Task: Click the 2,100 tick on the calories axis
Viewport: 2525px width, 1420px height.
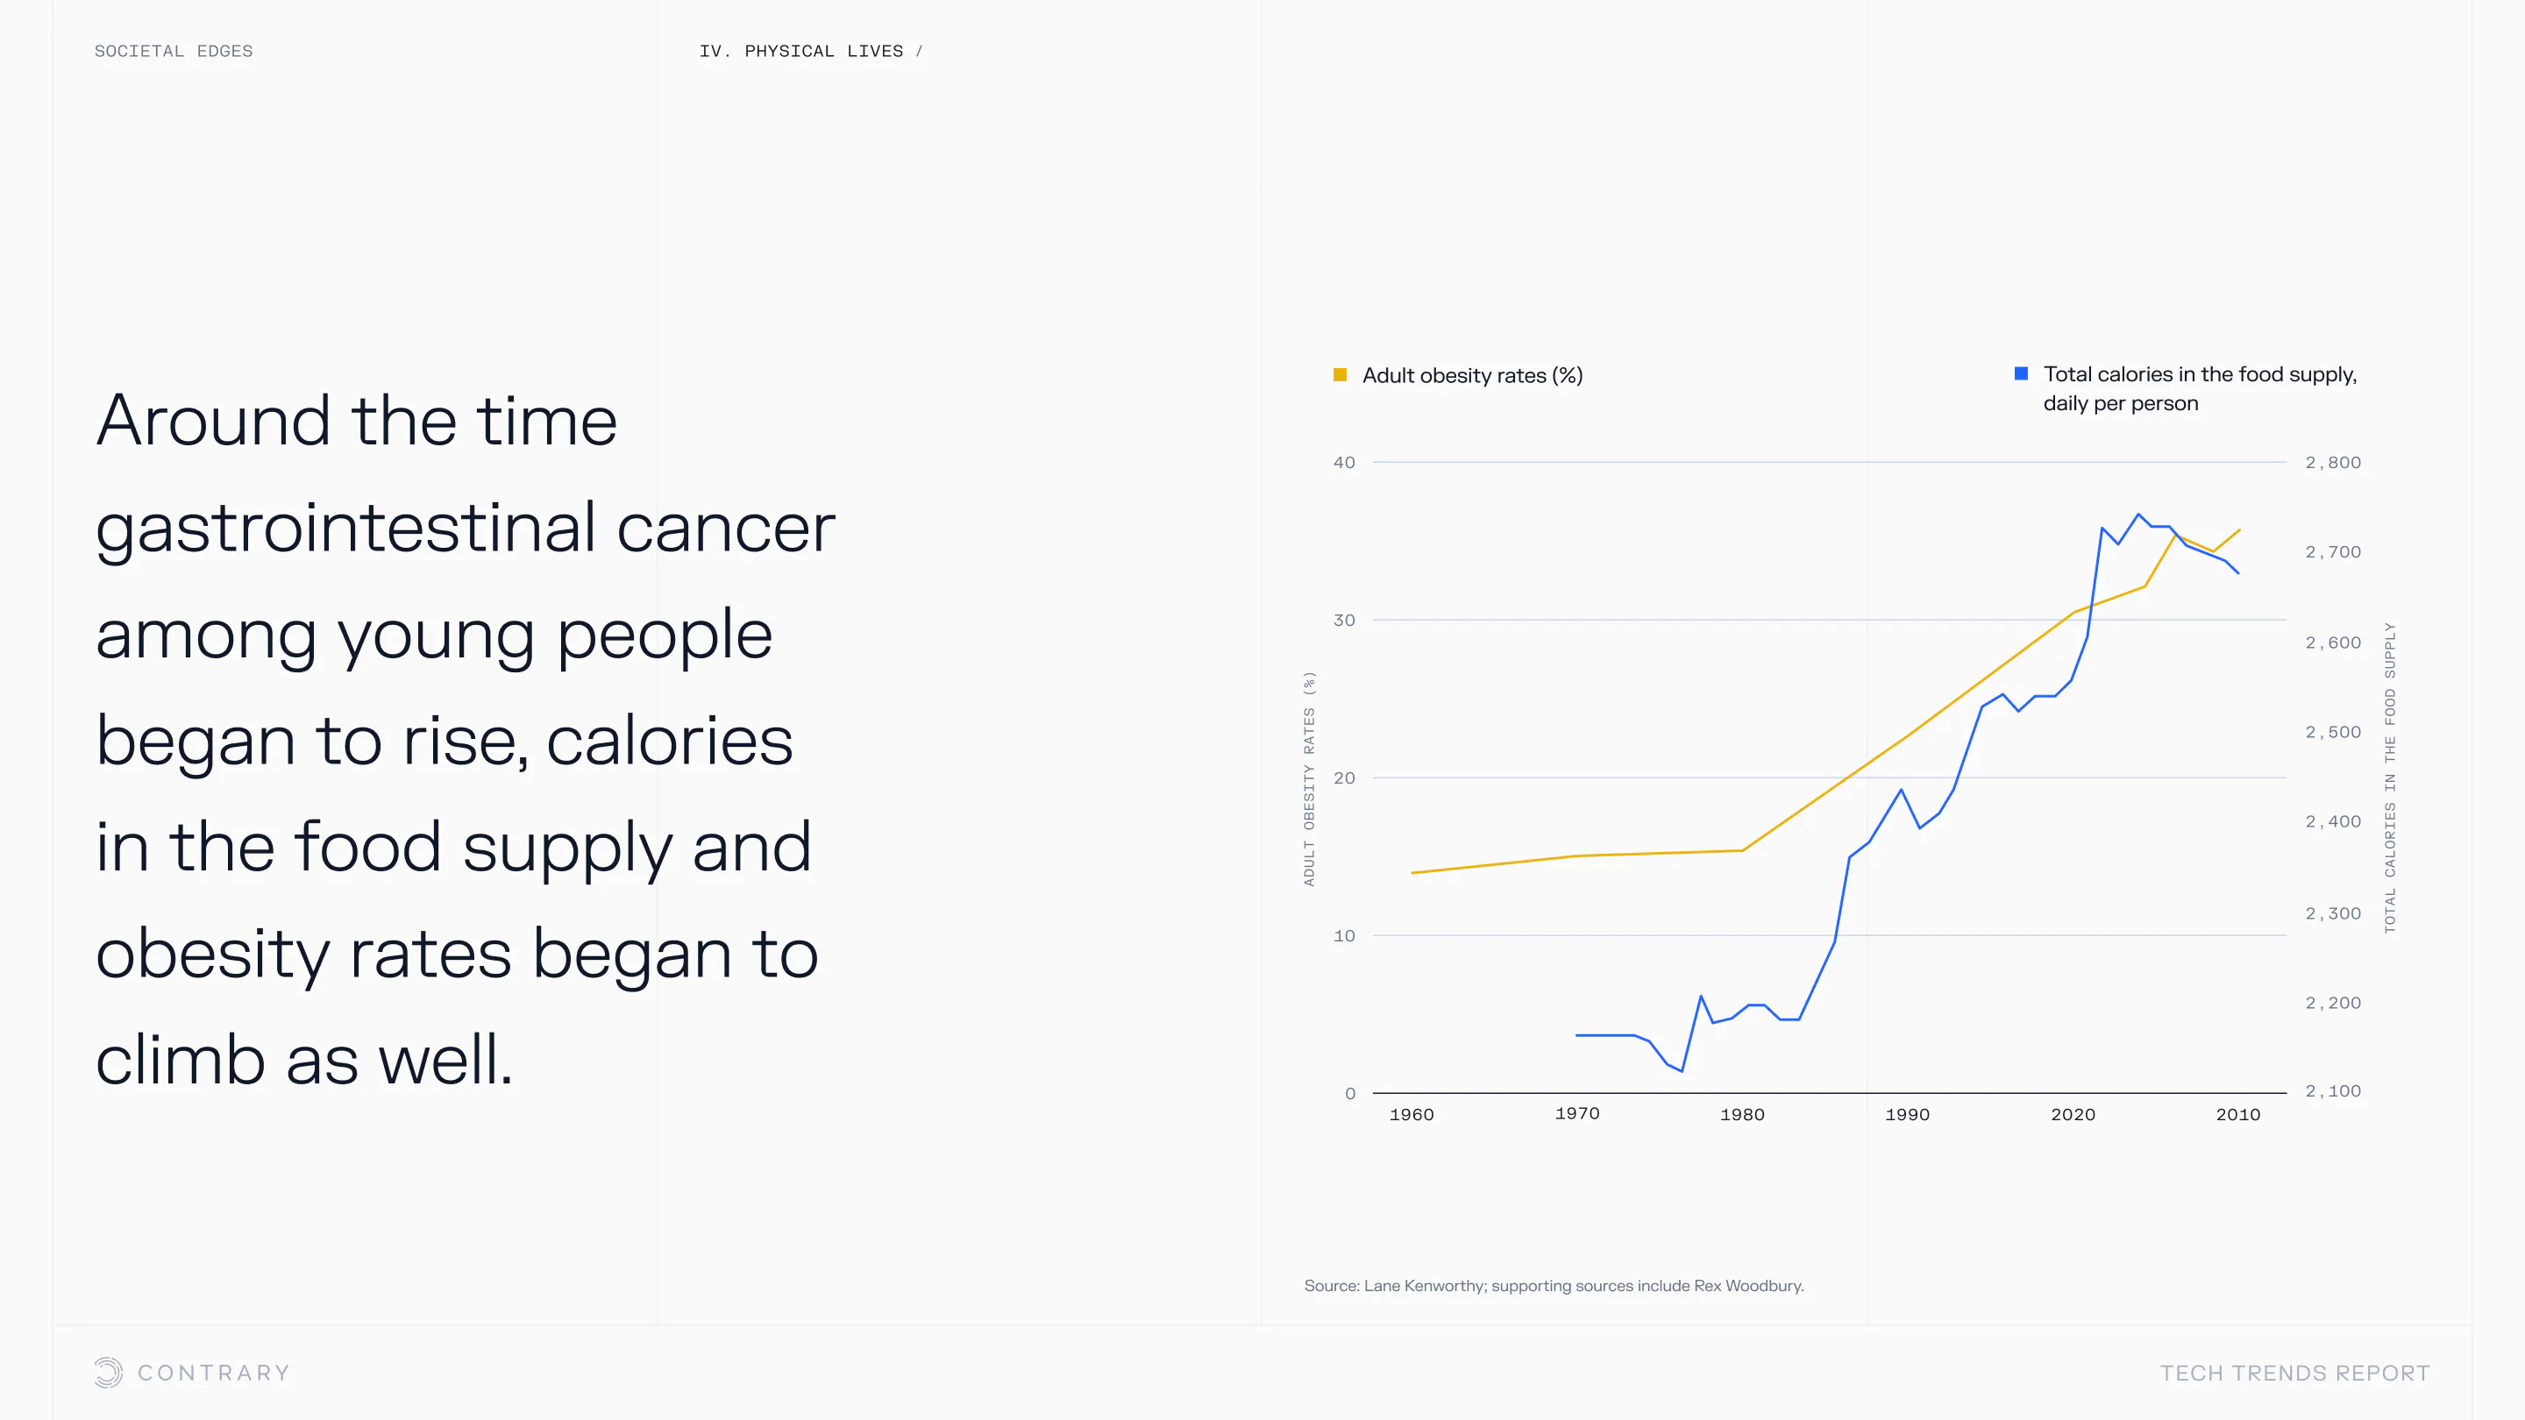Action: pos(2333,1090)
